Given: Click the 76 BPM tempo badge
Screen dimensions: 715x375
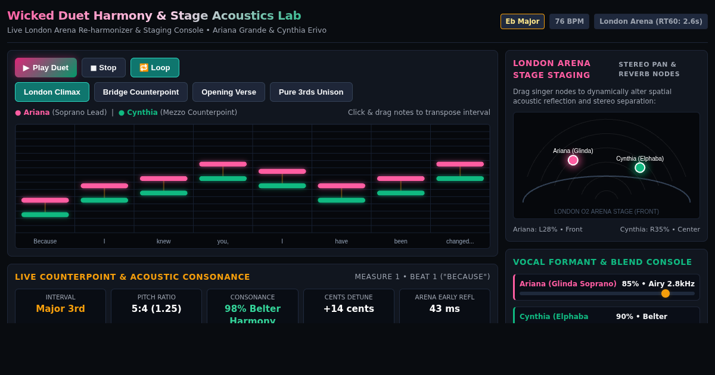Looking at the screenshot, I should point(570,21).
